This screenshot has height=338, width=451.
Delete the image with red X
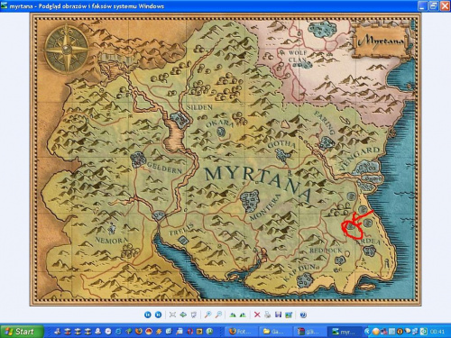pos(257,315)
